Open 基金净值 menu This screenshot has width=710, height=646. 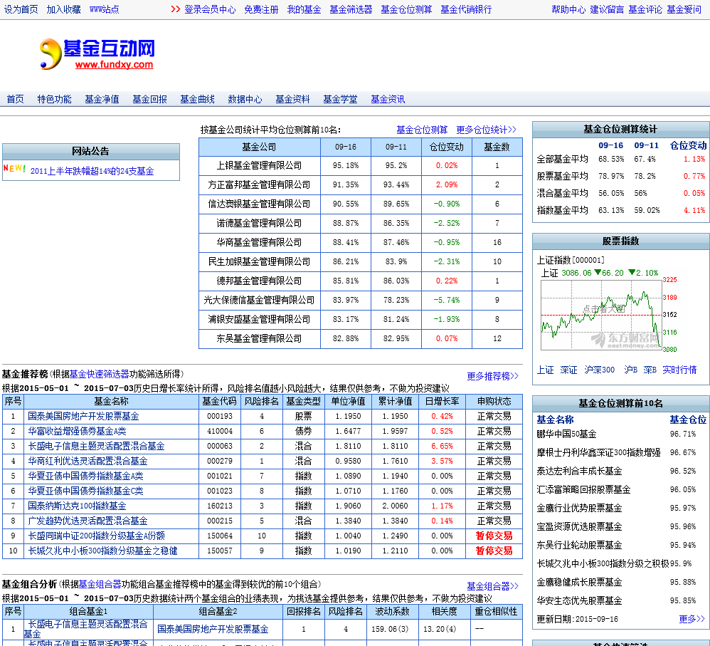pos(102,99)
